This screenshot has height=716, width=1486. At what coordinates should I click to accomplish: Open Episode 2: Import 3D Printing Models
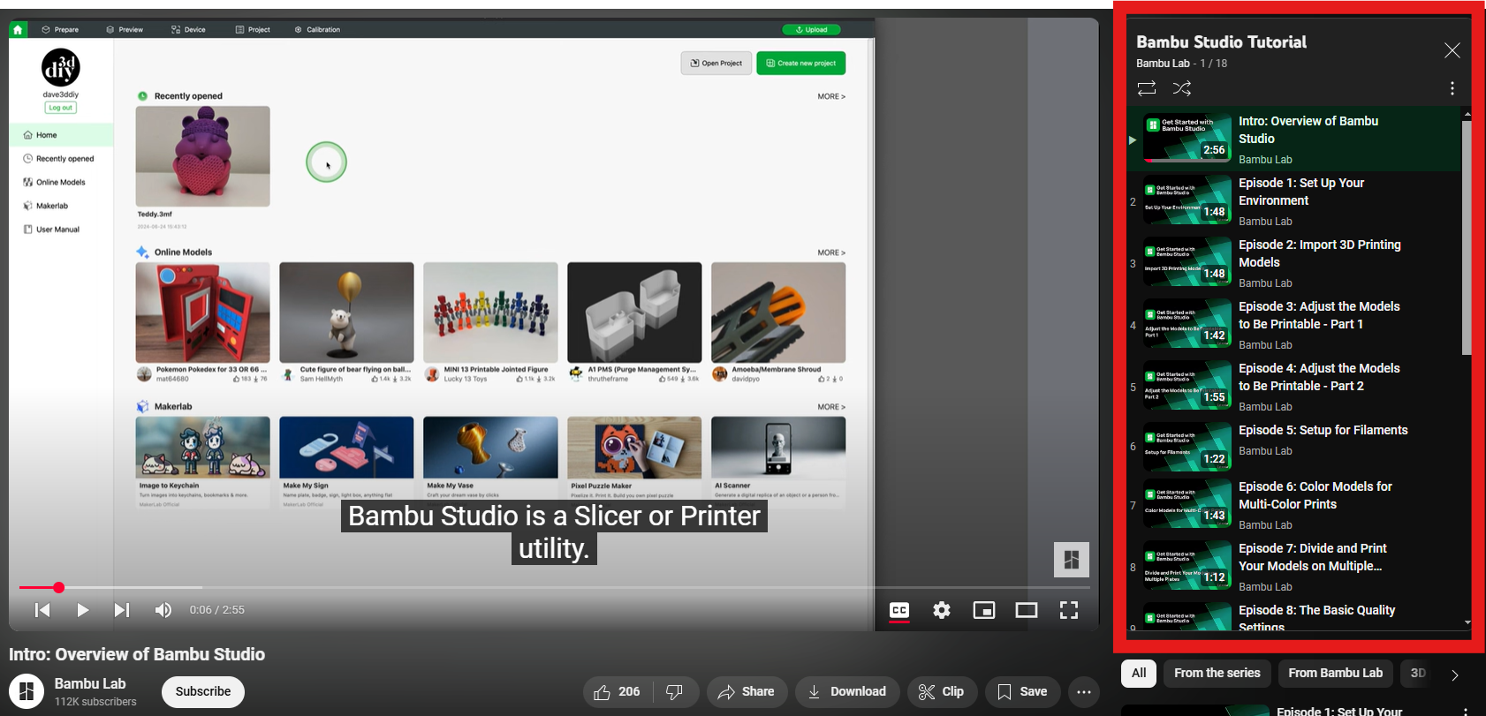(x=1294, y=262)
